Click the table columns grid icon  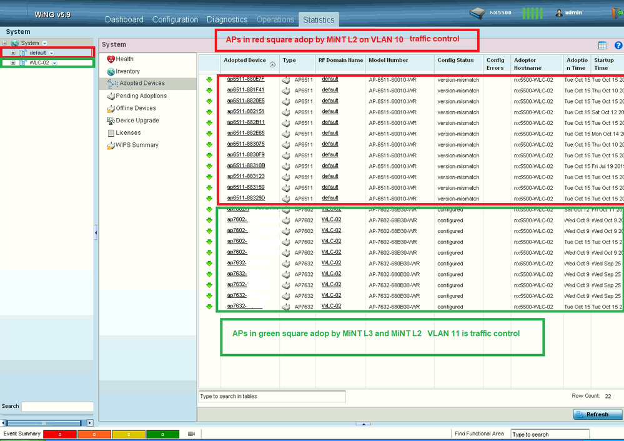tap(602, 45)
